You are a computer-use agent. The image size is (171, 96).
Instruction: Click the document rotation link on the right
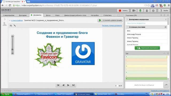point(112,26)
